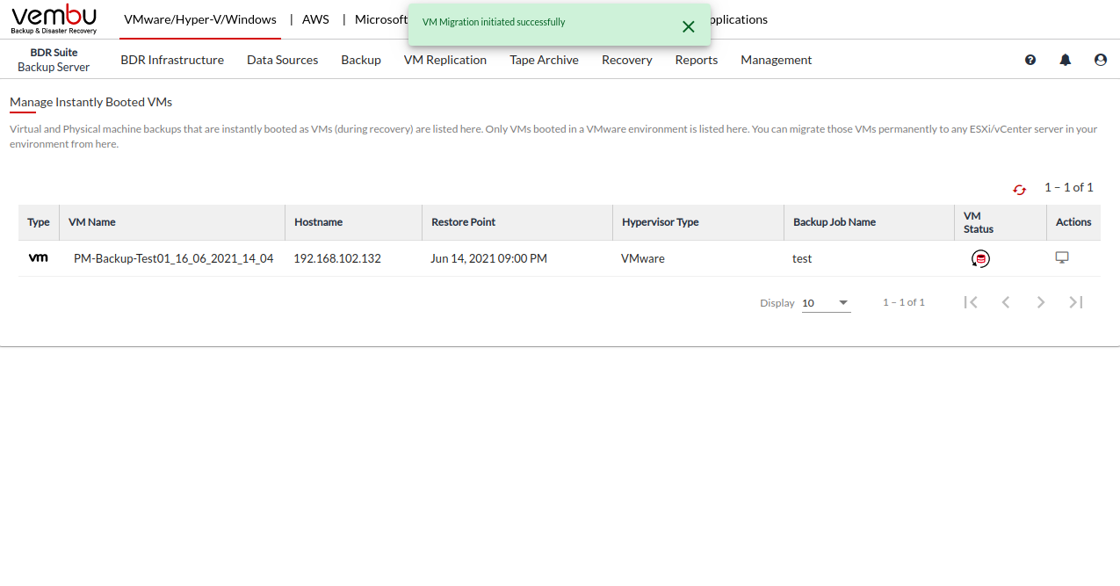Jump to the last page button
The image size is (1120, 586).
(1076, 302)
